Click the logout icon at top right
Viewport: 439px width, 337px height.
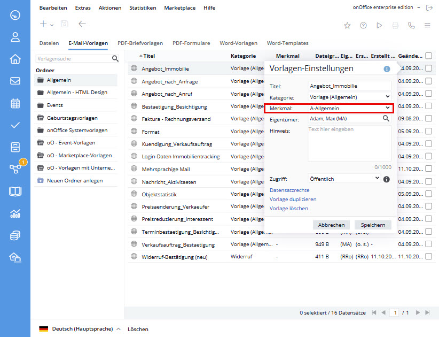tap(429, 8)
